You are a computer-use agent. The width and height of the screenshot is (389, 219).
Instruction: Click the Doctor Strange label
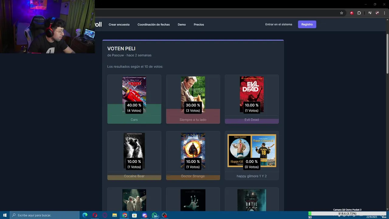193,176
